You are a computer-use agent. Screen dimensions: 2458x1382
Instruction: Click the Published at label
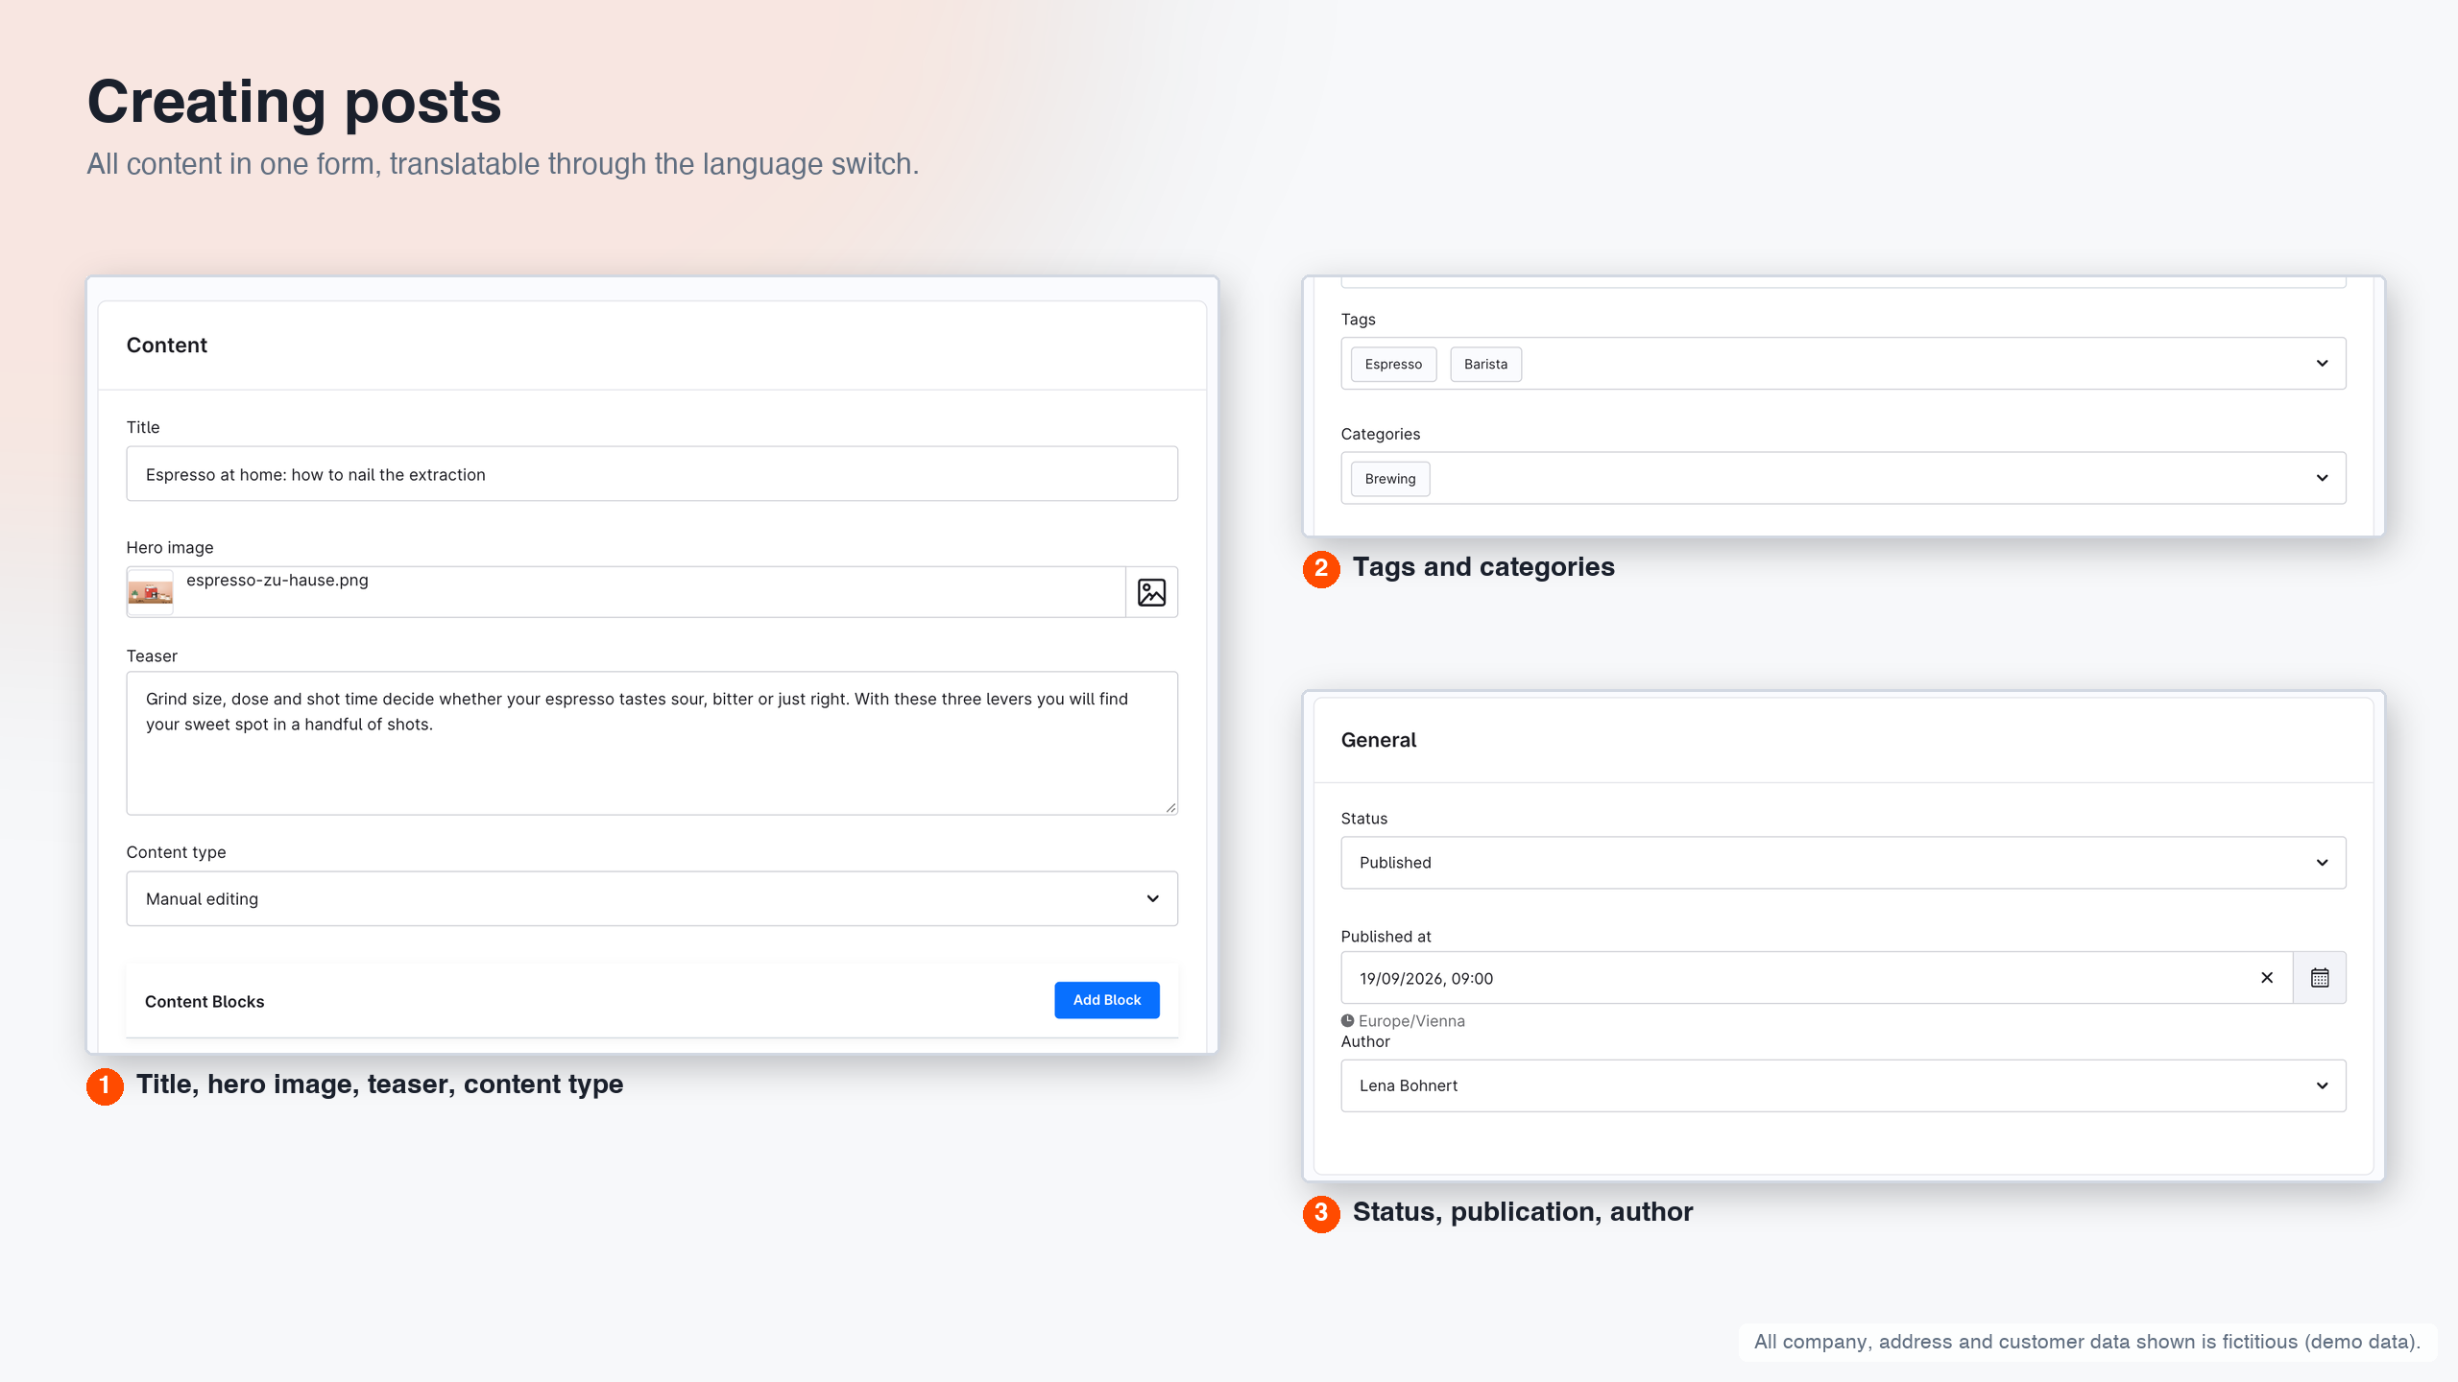pyautogui.click(x=1386, y=937)
